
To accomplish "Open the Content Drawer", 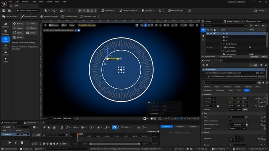I will point(9,149).
